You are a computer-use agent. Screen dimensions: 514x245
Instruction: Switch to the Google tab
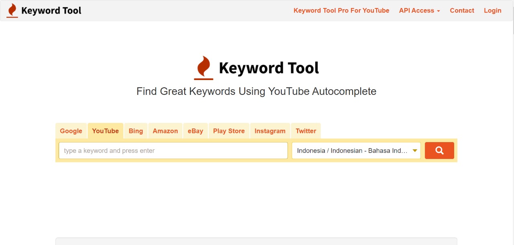point(71,131)
